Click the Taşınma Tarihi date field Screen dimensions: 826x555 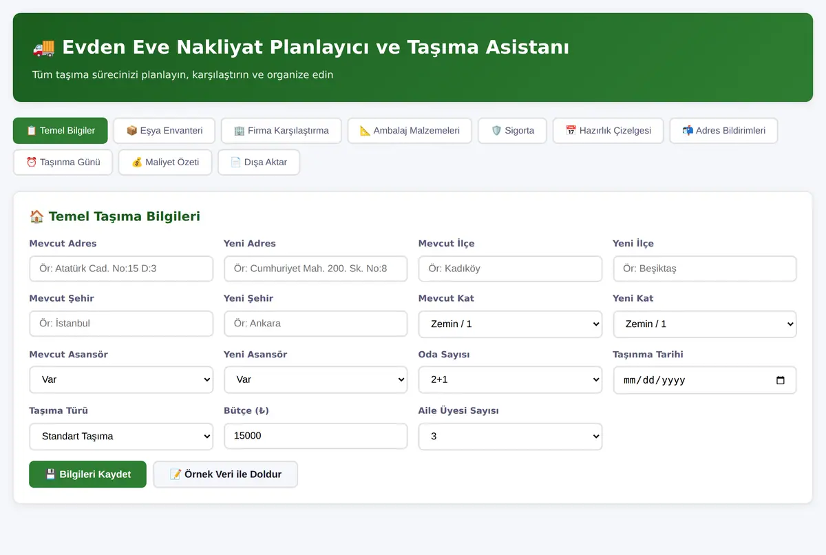click(x=705, y=380)
